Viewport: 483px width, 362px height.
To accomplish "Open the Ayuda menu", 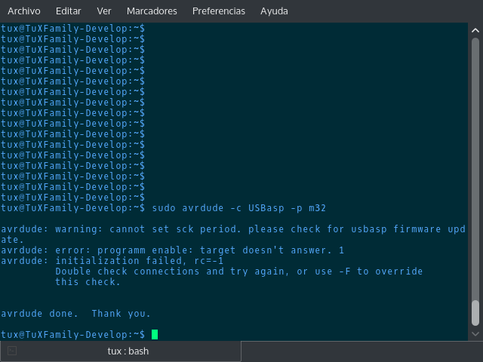I will pos(274,11).
